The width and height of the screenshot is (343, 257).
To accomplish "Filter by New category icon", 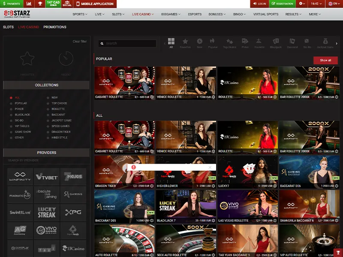I will coord(199,43).
